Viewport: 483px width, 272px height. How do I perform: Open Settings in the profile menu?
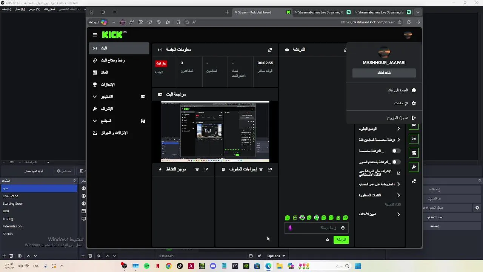pos(384,103)
